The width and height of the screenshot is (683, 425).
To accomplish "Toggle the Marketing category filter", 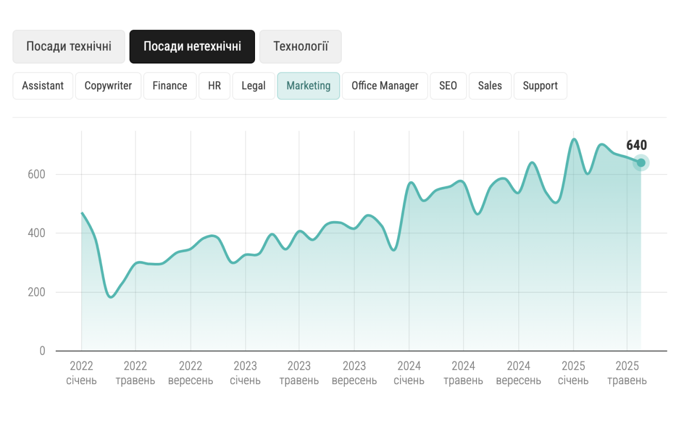I will [308, 86].
